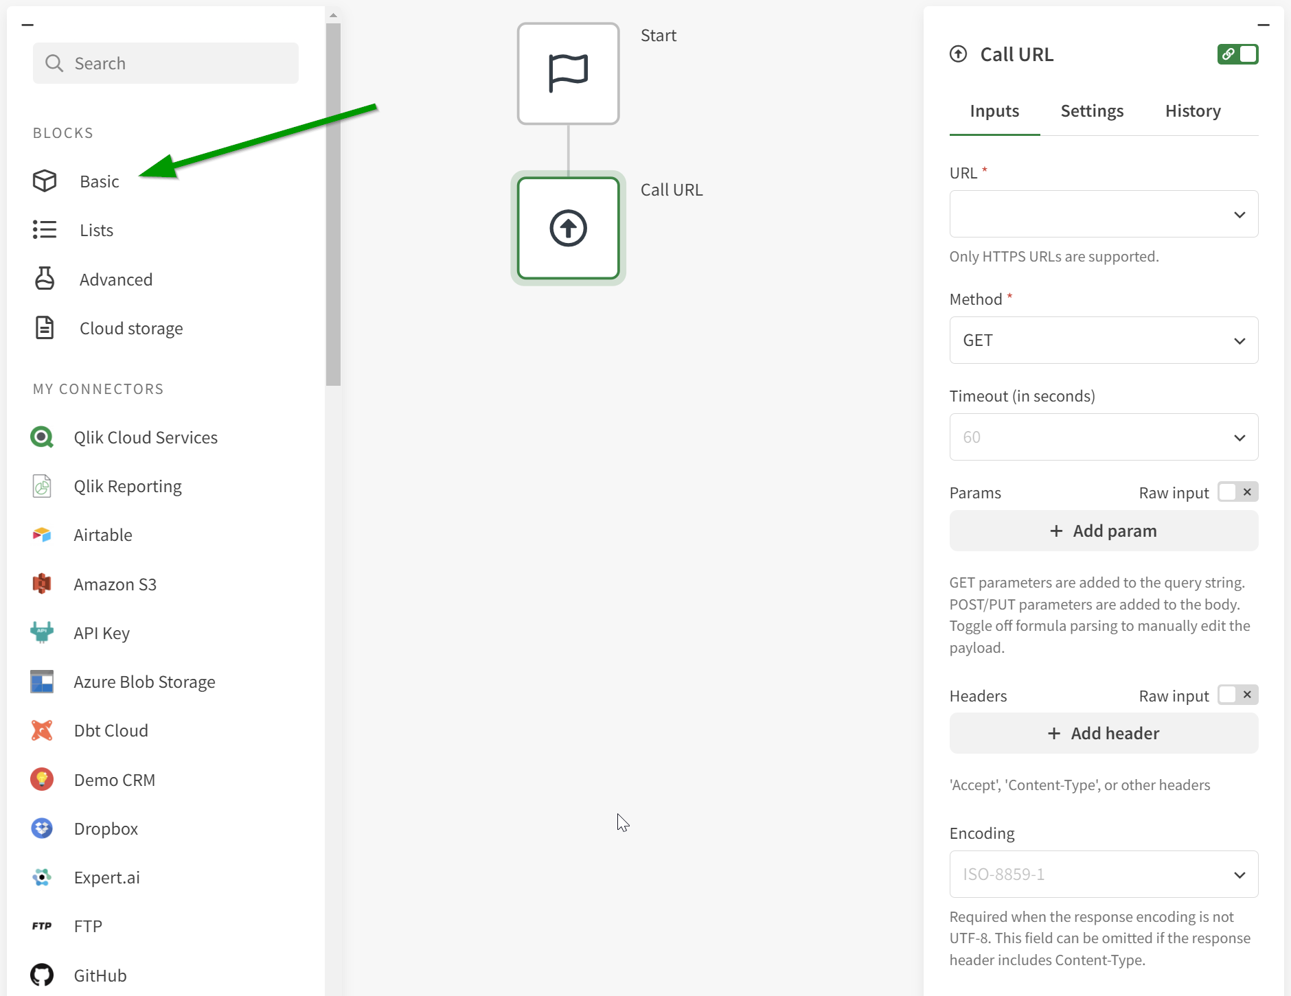
Task: Expand the Method dropdown showing GET
Action: pyautogui.click(x=1104, y=340)
